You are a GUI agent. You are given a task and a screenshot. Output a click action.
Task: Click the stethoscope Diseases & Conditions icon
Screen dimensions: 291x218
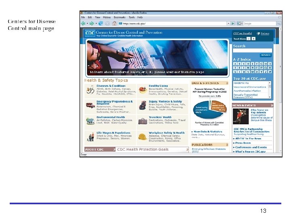(91, 90)
